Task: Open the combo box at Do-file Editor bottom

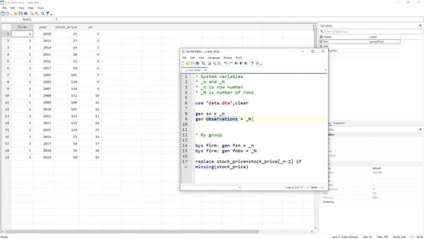Action: (211, 187)
